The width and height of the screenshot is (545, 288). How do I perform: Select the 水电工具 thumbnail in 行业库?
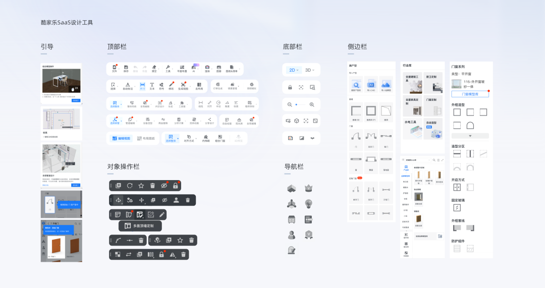411,129
